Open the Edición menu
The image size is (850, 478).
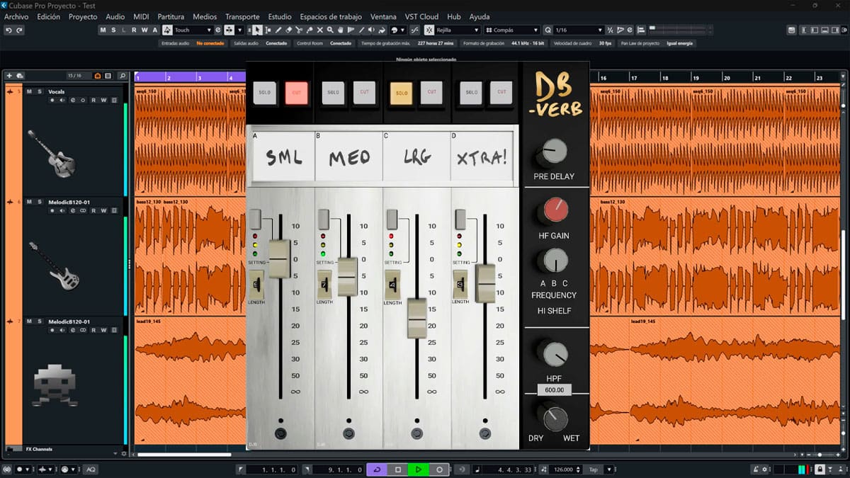click(48, 16)
